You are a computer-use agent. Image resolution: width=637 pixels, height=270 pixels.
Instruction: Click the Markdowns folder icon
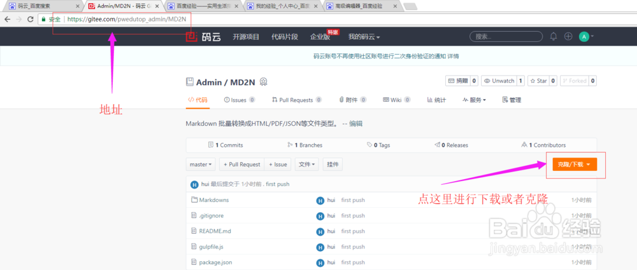tap(194, 200)
